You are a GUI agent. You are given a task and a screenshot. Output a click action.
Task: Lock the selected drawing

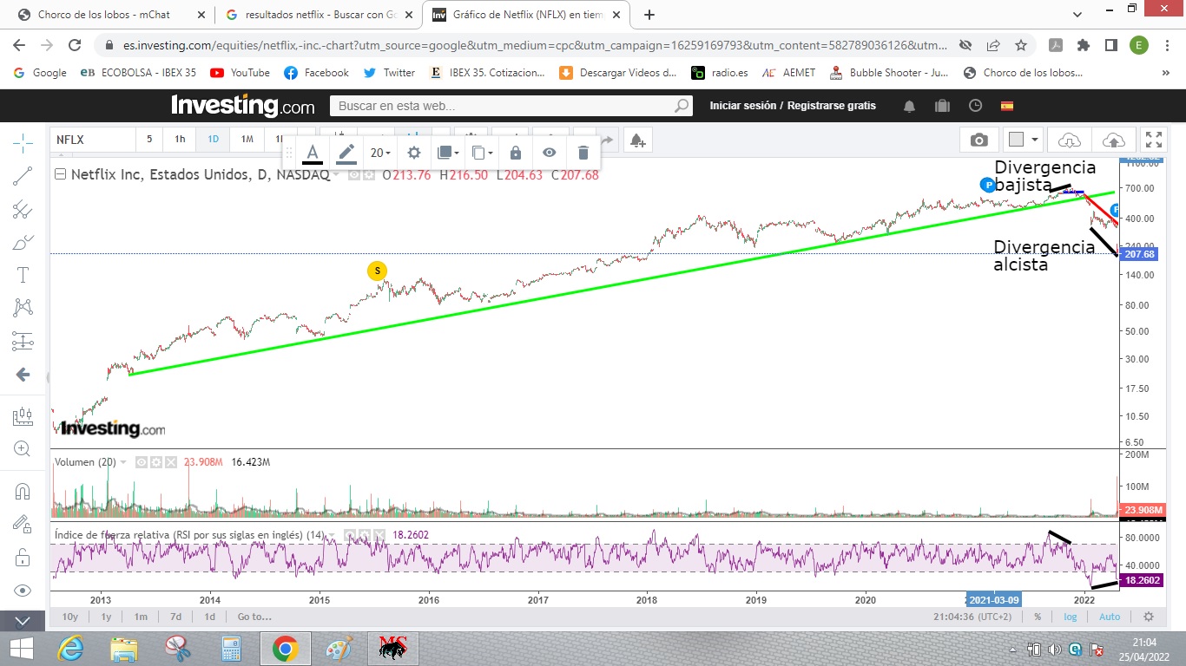click(516, 153)
